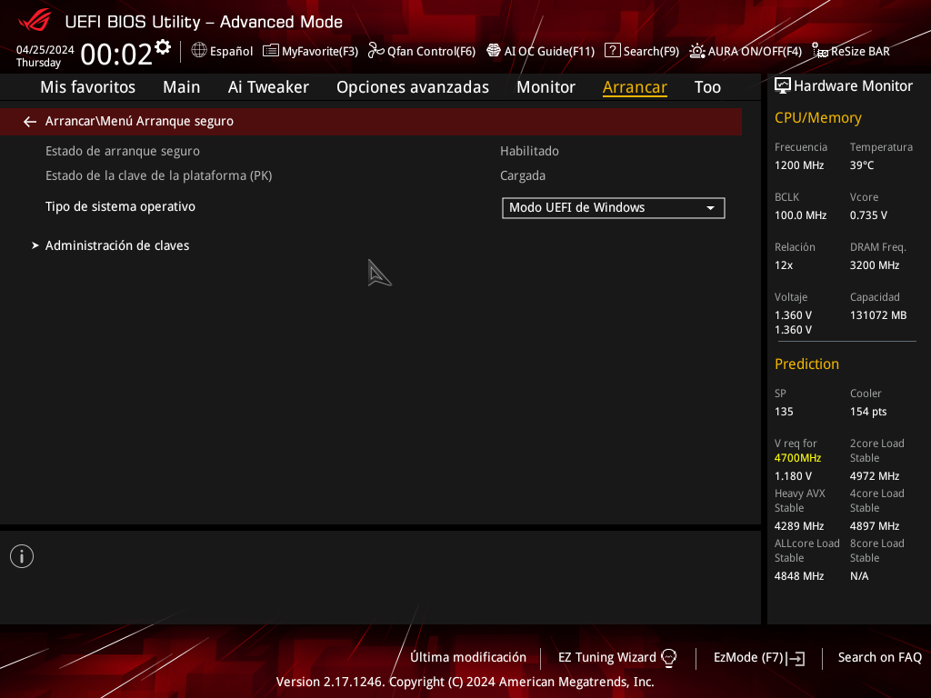The width and height of the screenshot is (931, 698).
Task: Expand Administración de claves
Action: click(117, 245)
